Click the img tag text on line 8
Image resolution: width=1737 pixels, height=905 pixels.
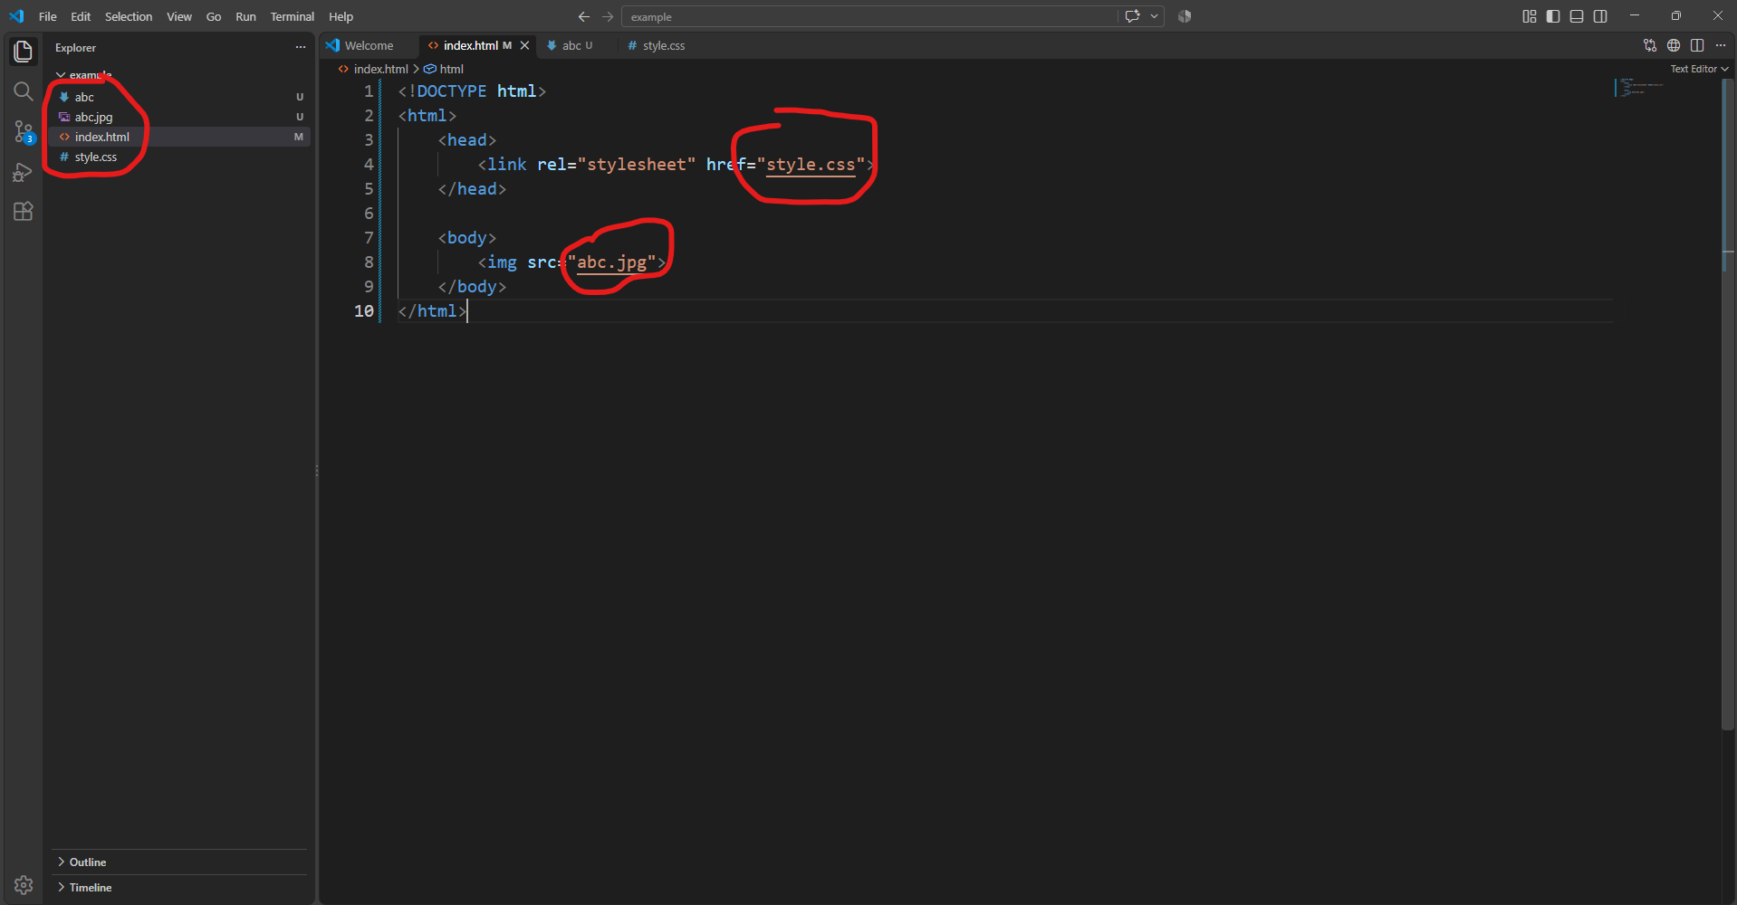point(502,262)
